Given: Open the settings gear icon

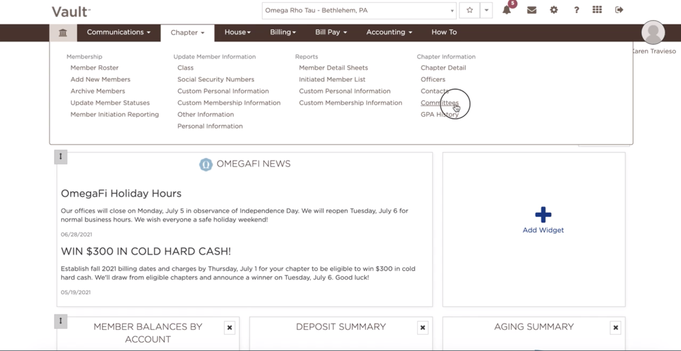Looking at the screenshot, I should pyautogui.click(x=554, y=10).
